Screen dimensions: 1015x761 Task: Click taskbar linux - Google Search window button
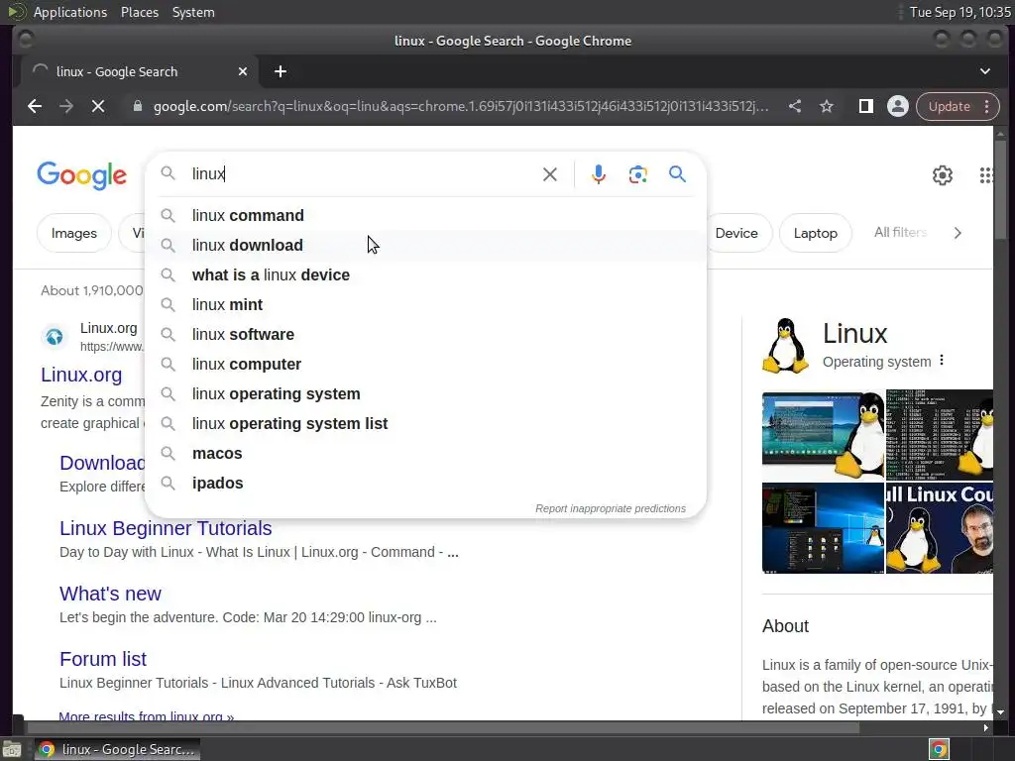(x=117, y=749)
